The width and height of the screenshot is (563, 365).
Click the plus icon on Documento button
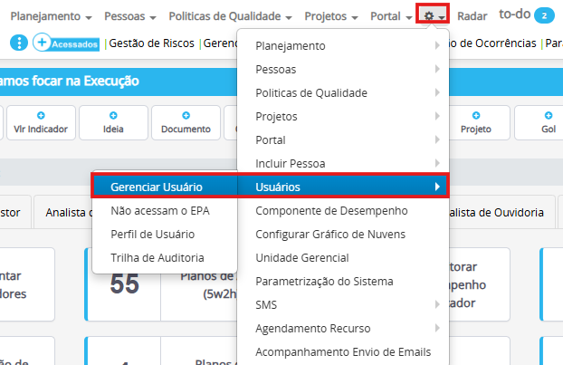pos(186,116)
